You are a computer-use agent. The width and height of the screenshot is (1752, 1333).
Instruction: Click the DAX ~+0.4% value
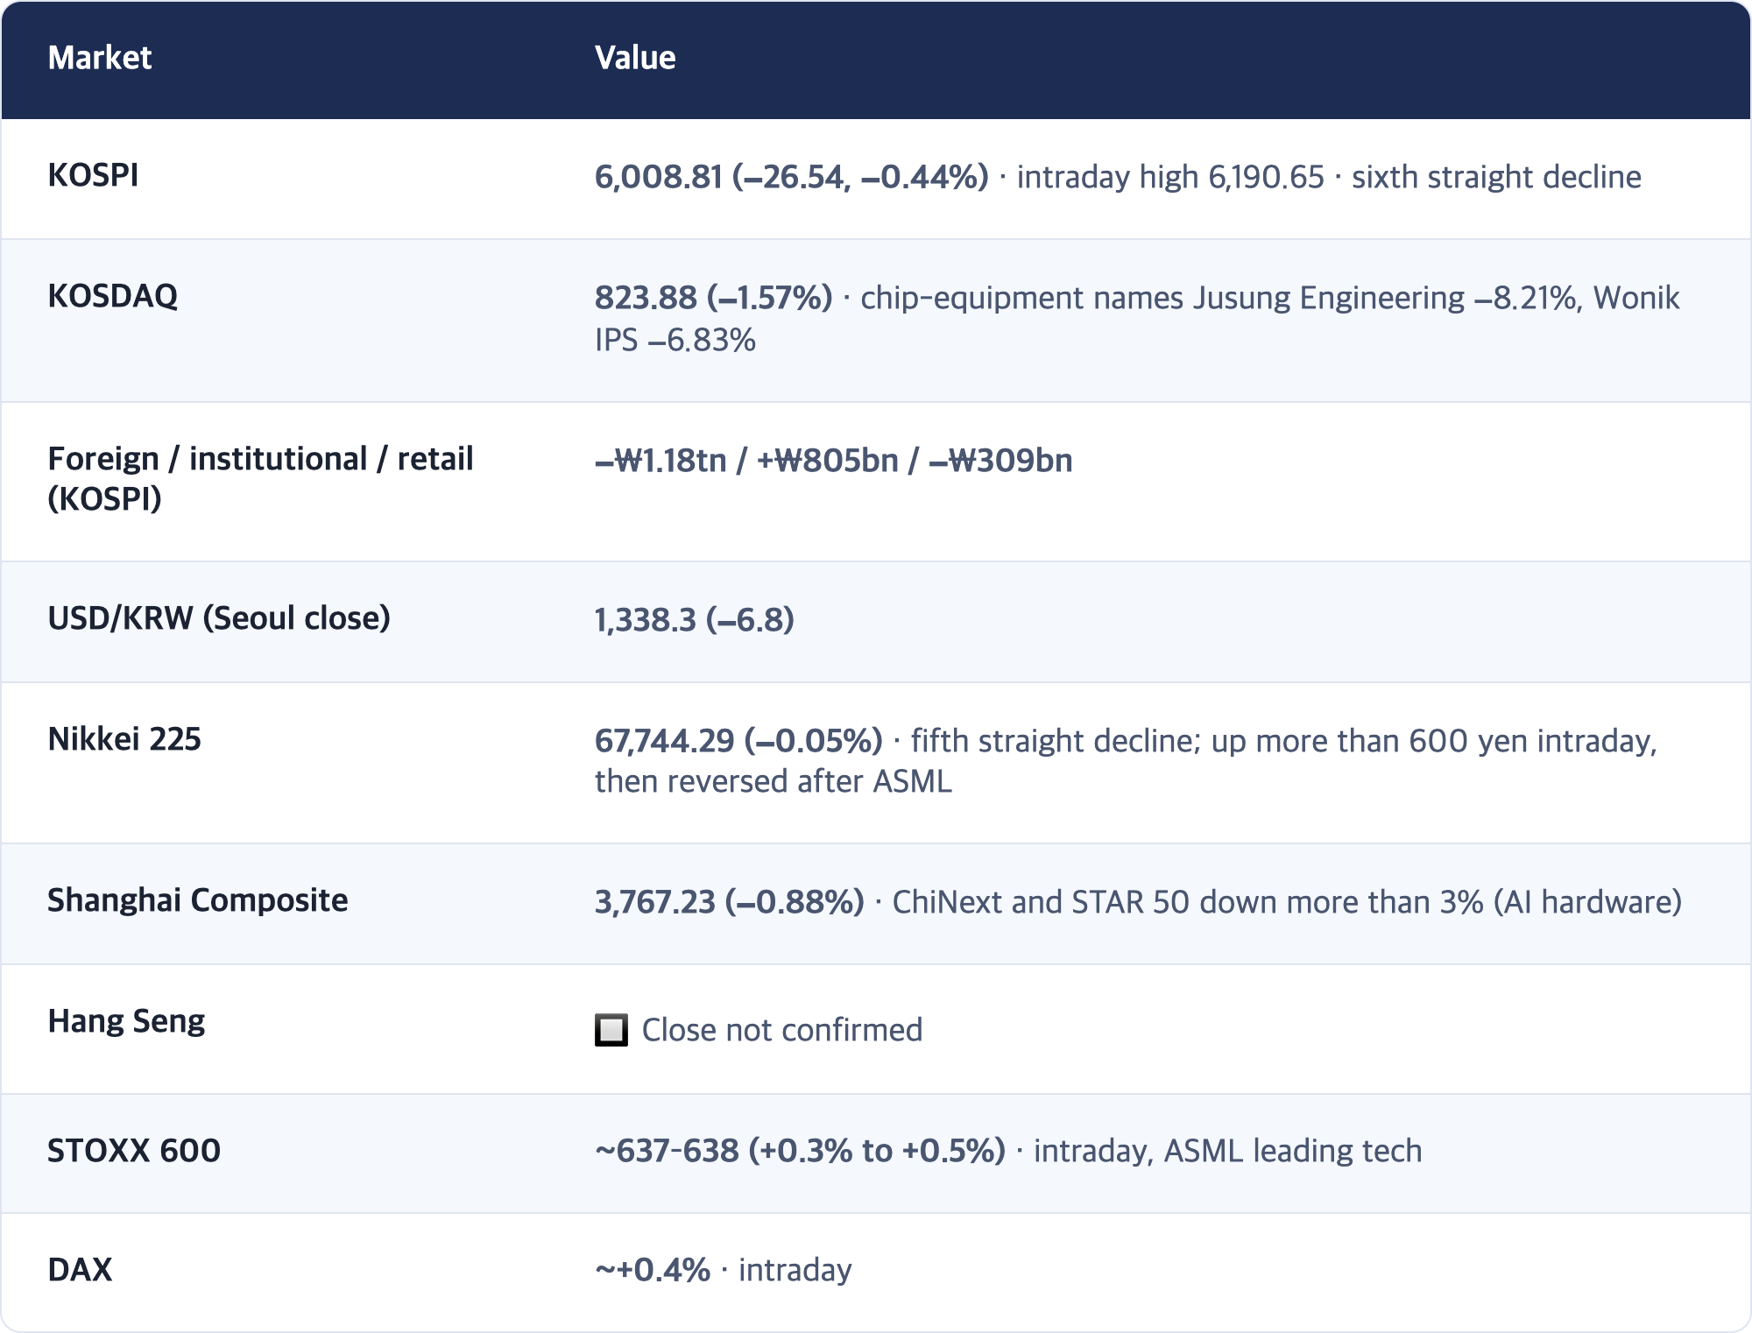click(653, 1270)
